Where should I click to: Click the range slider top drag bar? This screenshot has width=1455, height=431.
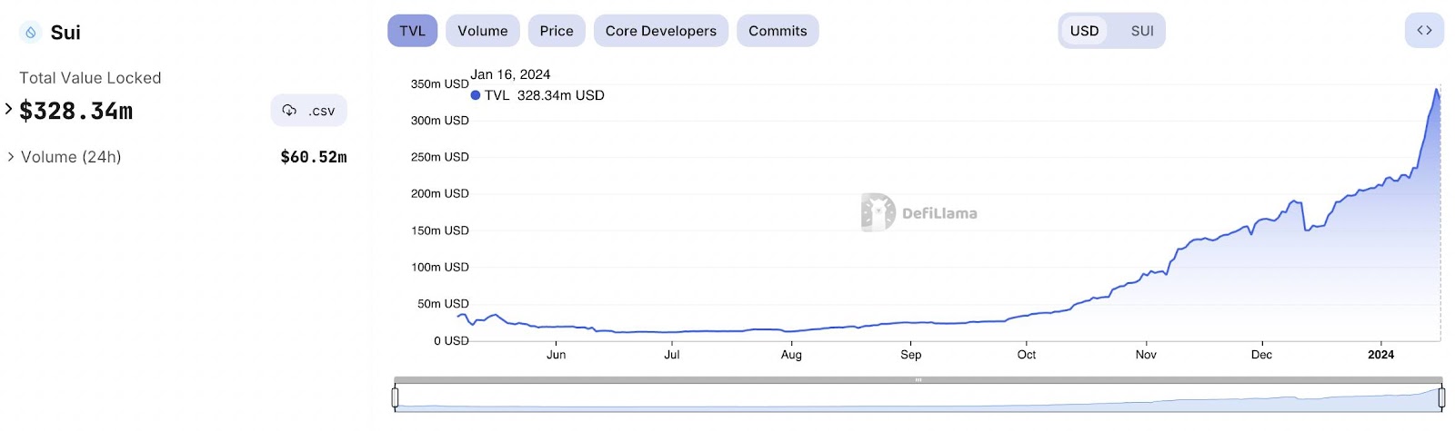coord(918,380)
